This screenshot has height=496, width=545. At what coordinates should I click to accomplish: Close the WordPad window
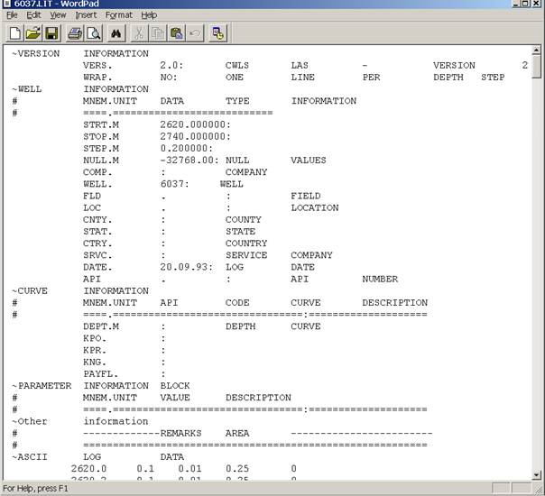point(536,4)
